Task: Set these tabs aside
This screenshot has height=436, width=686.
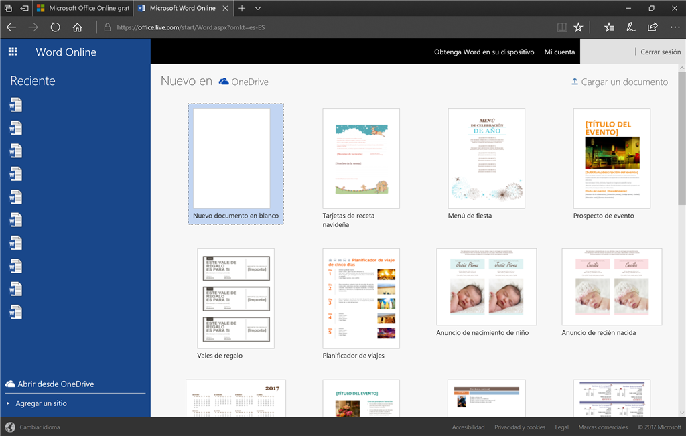Action: click(x=25, y=8)
